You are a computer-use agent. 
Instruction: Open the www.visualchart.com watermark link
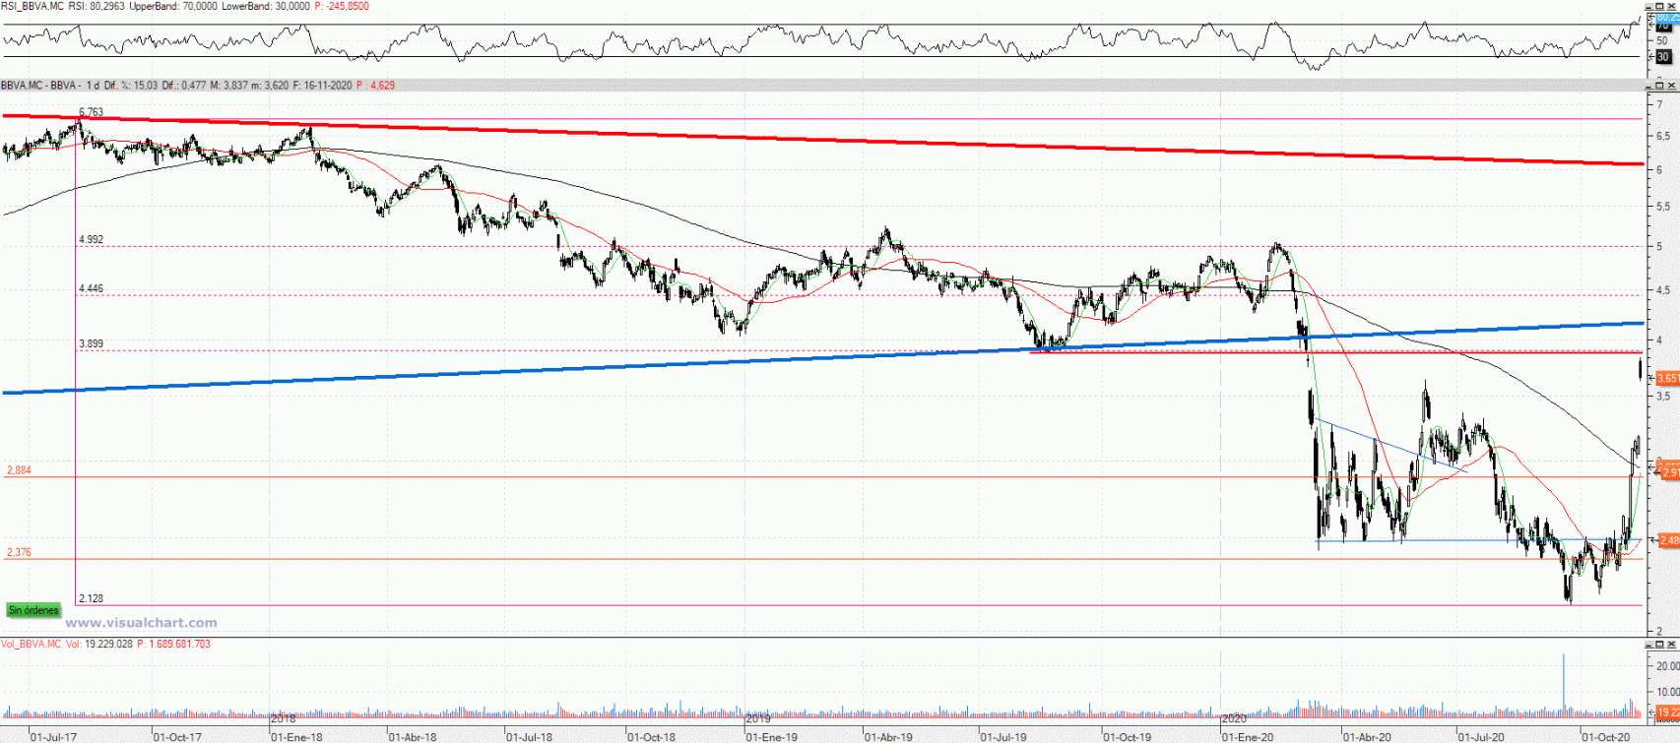[x=141, y=623]
